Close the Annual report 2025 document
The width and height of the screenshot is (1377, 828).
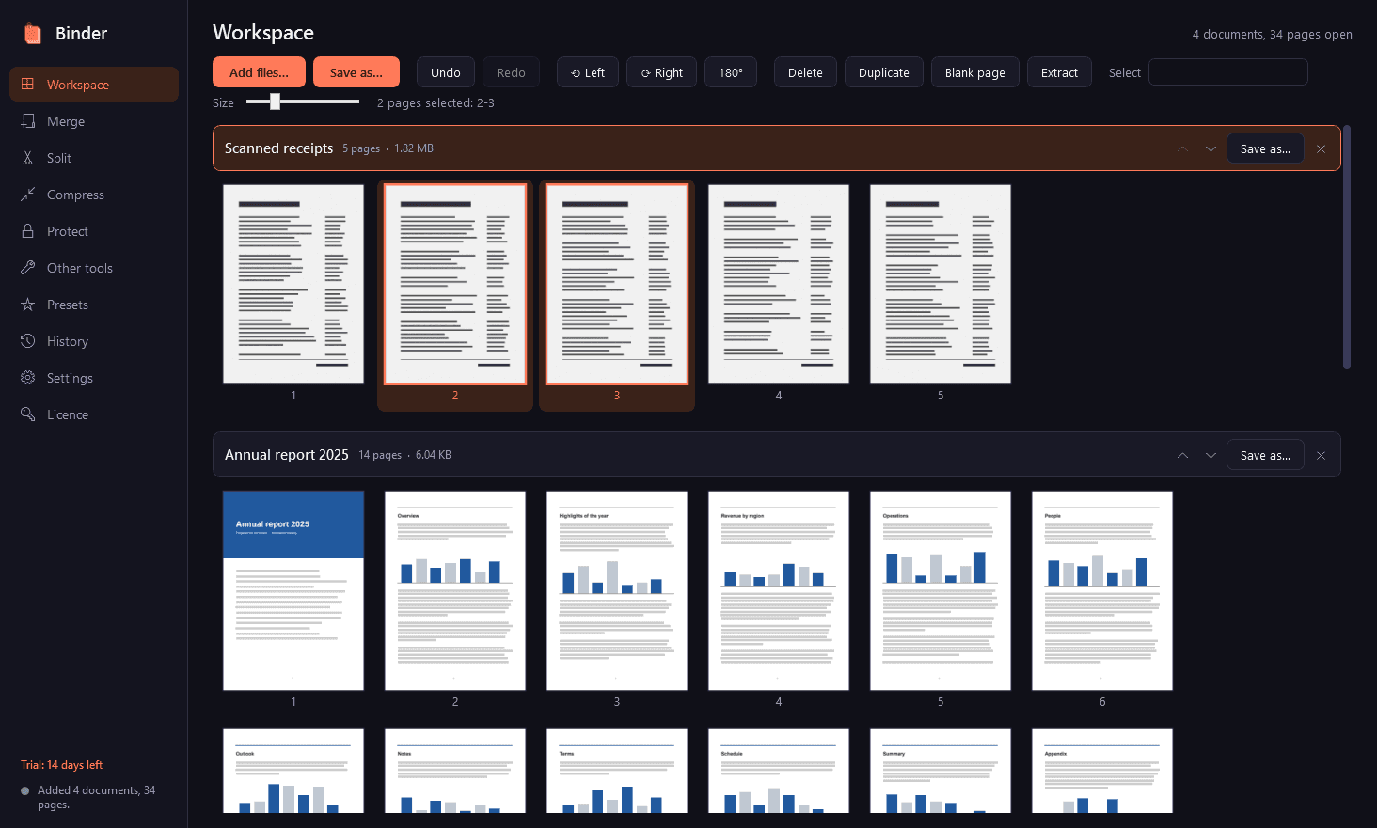[1322, 455]
